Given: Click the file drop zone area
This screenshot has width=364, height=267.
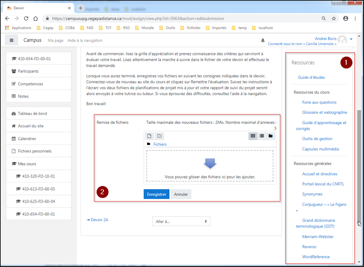Looking at the screenshot, I should [210, 166].
